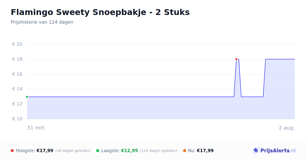Click the '31 mrt.' start date label
Image resolution: width=306 pixels, height=160 pixels.
click(36, 128)
